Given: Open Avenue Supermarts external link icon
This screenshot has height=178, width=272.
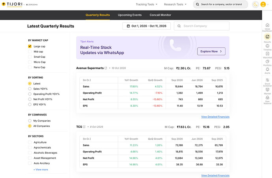Looking at the screenshot, I should tap(106, 68).
